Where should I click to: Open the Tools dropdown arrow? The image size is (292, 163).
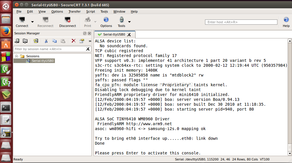pos(130,22)
